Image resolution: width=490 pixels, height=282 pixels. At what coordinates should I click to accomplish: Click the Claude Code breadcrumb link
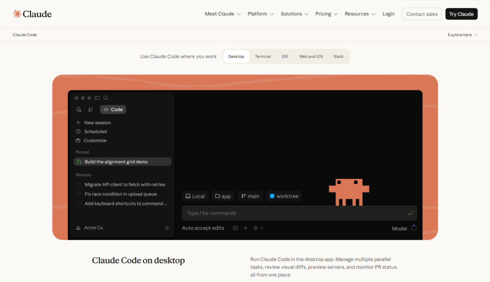tap(25, 34)
